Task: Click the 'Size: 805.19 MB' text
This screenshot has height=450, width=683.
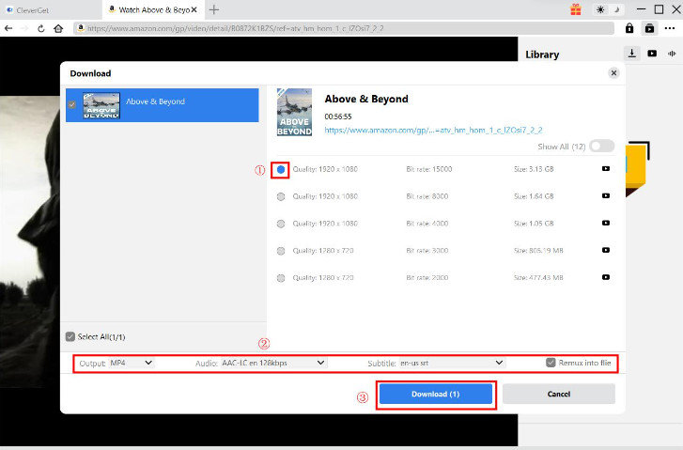Action: (x=538, y=251)
